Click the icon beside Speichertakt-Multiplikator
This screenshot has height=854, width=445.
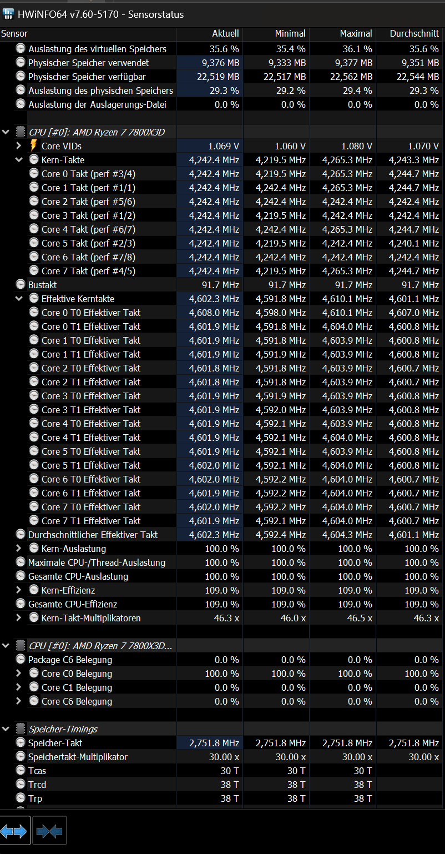pyautogui.click(x=21, y=757)
